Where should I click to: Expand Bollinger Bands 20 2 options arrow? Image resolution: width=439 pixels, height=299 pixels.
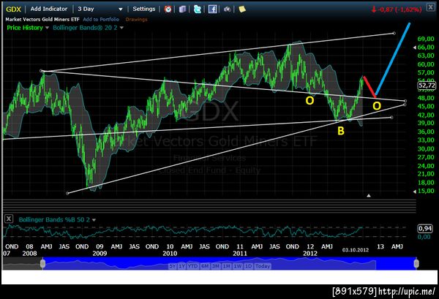(x=121, y=28)
